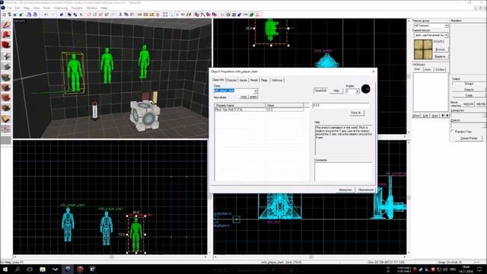The image size is (487, 274).
Task: Select the Entity tool
Action: click(x=6, y=56)
